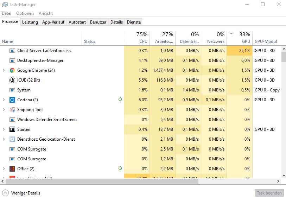Click the iCUE (32 Bit) power icon

(x=12, y=80)
